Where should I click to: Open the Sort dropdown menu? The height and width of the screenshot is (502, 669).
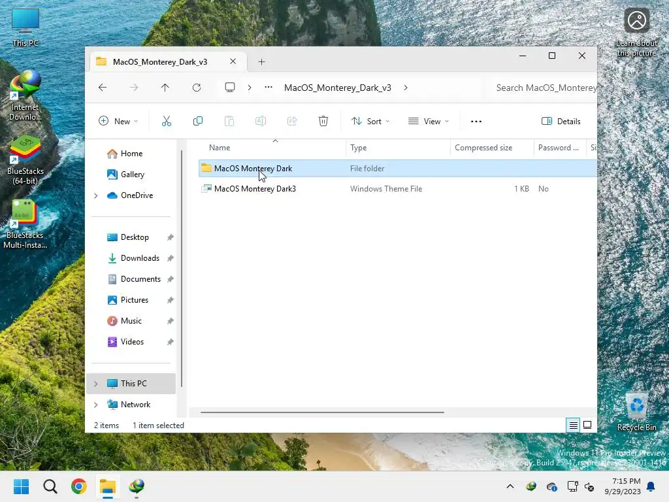click(x=370, y=121)
